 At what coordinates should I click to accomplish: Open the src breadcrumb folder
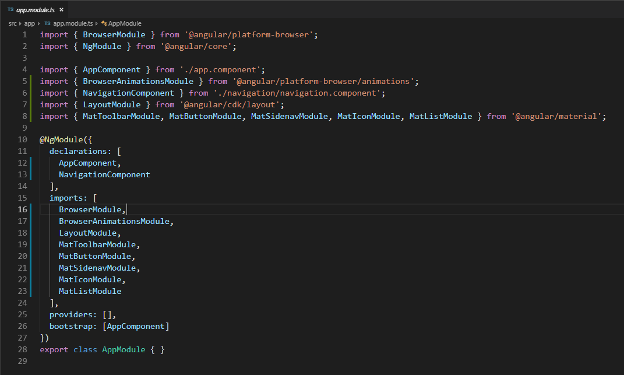(12, 23)
